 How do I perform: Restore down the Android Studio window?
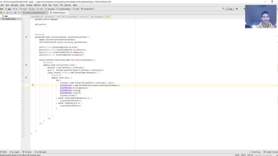[272, 2]
